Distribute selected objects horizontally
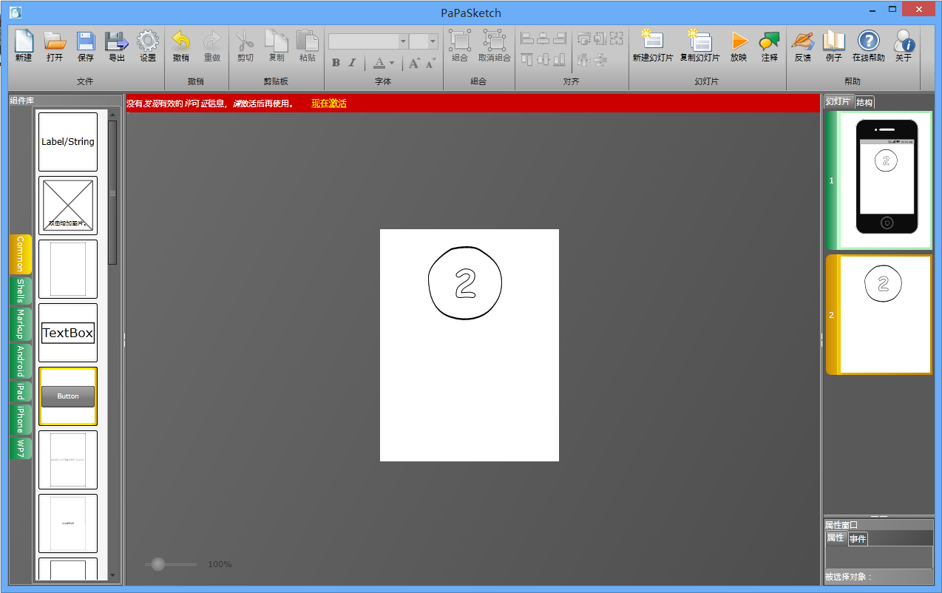 [x=584, y=59]
